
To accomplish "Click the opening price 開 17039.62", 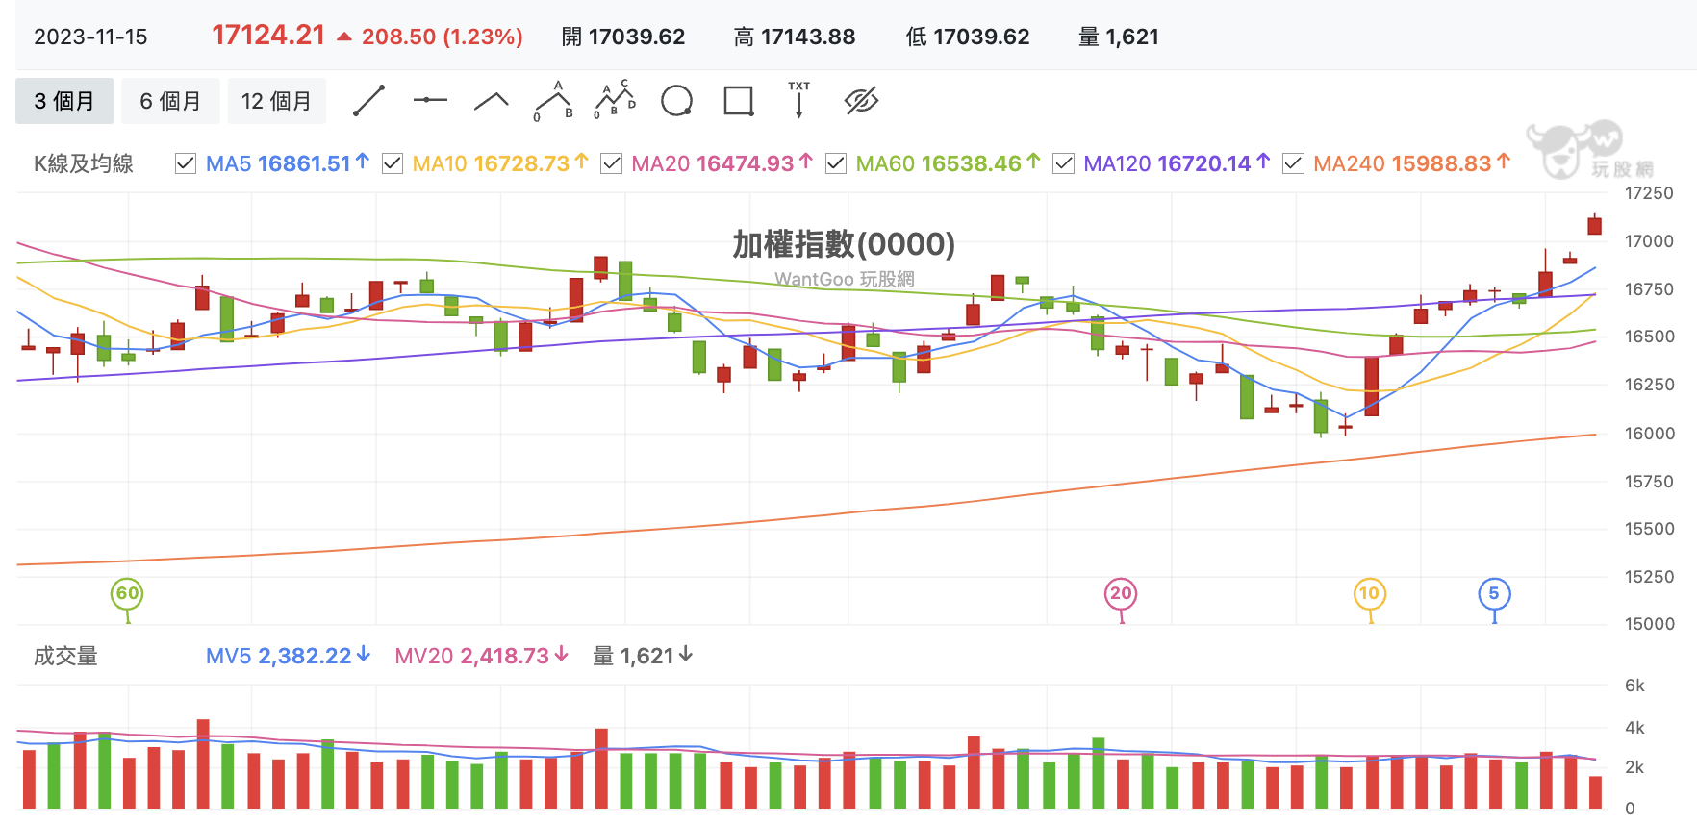I will (623, 37).
